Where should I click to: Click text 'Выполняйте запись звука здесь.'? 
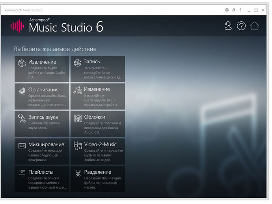[x=44, y=126]
